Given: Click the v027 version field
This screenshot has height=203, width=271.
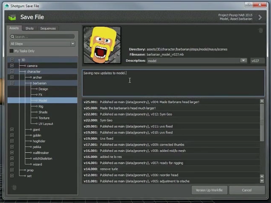Looking at the screenshot, I should click(257, 61).
